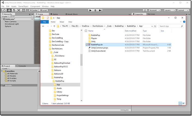Open the File tab in Explorer

point(44,22)
